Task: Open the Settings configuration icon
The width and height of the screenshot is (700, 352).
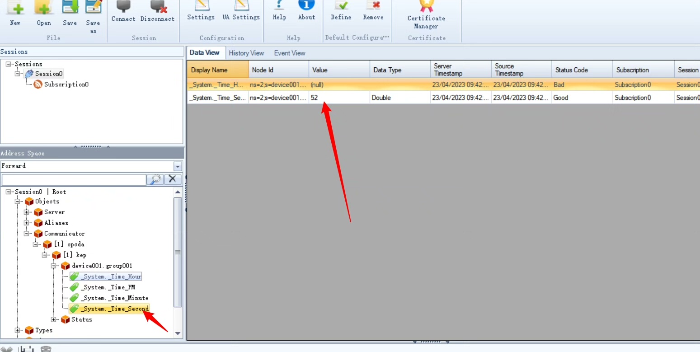Action: pyautogui.click(x=201, y=5)
